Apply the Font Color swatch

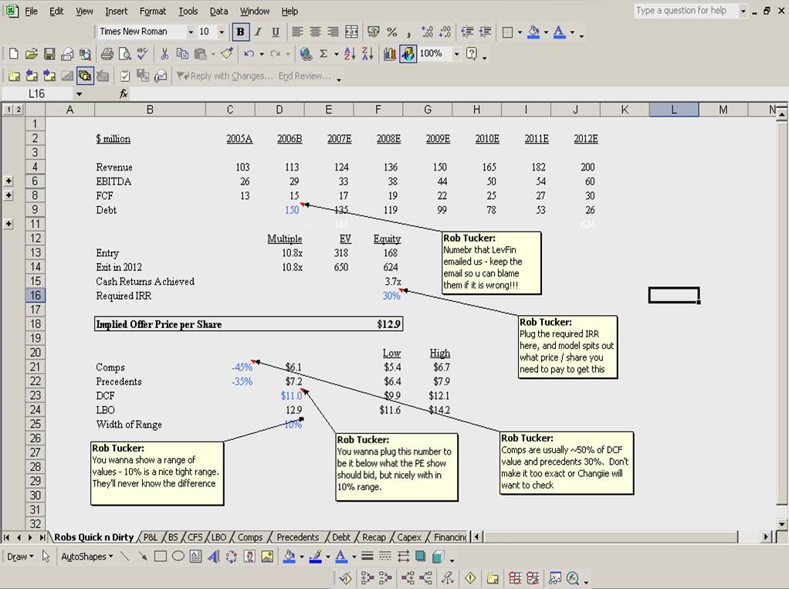pos(559,32)
